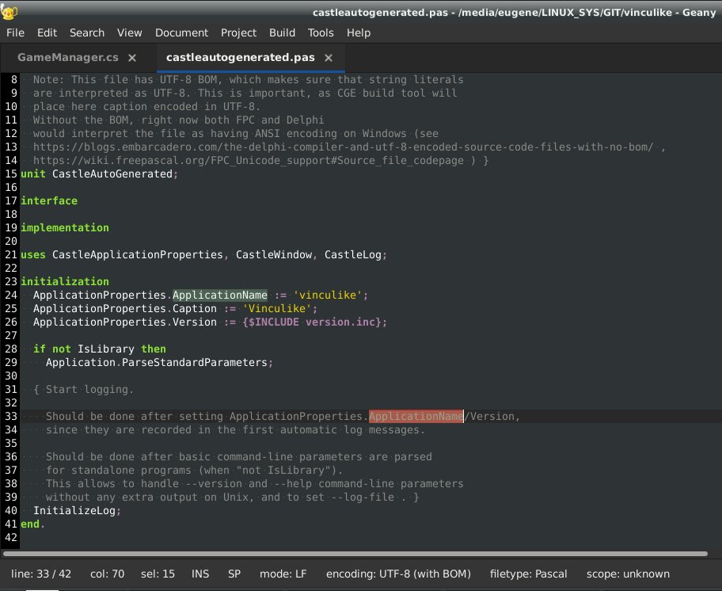The width and height of the screenshot is (722, 591).
Task: Click the 'then' keyword on line 28
Action: click(154, 349)
